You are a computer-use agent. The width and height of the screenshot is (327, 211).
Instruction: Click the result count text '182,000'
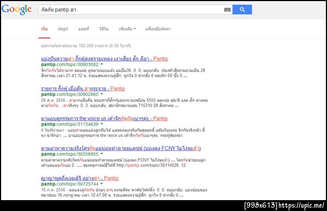(86, 46)
